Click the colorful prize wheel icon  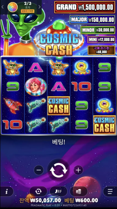click(13, 7)
